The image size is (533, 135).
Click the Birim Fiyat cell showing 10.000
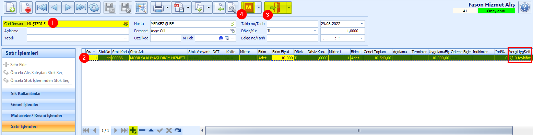tap(283, 58)
